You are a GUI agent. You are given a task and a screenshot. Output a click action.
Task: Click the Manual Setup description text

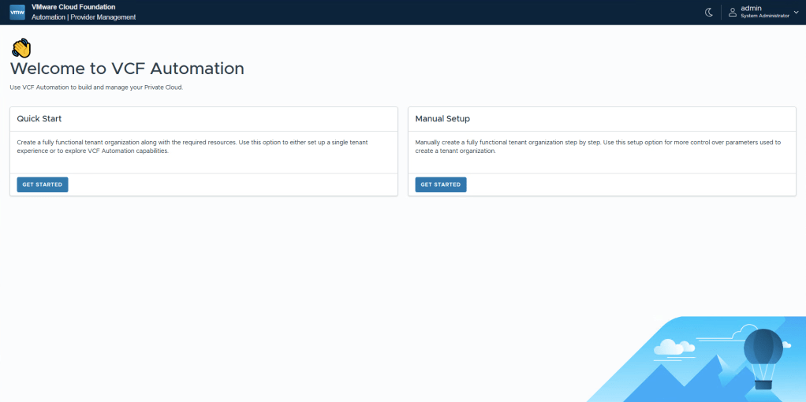(x=597, y=146)
